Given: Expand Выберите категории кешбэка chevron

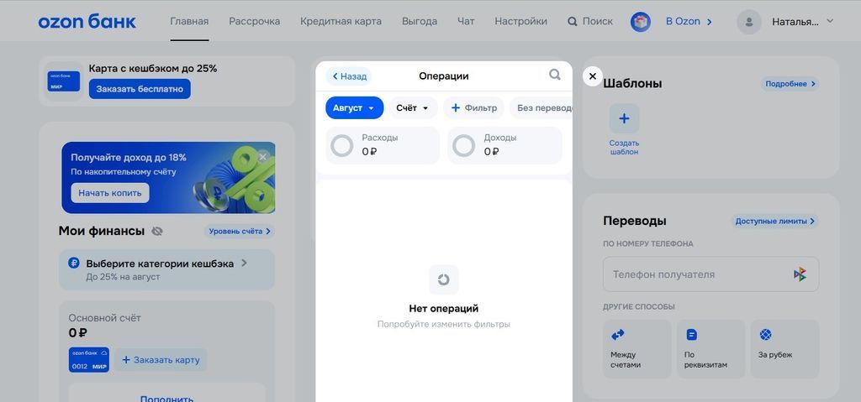Looking at the screenshot, I should pyautogui.click(x=245, y=264).
